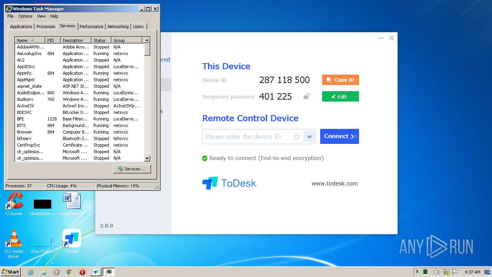Image resolution: width=492 pixels, height=277 pixels.
Task: Switch to the Performance tab
Action: pyautogui.click(x=91, y=27)
